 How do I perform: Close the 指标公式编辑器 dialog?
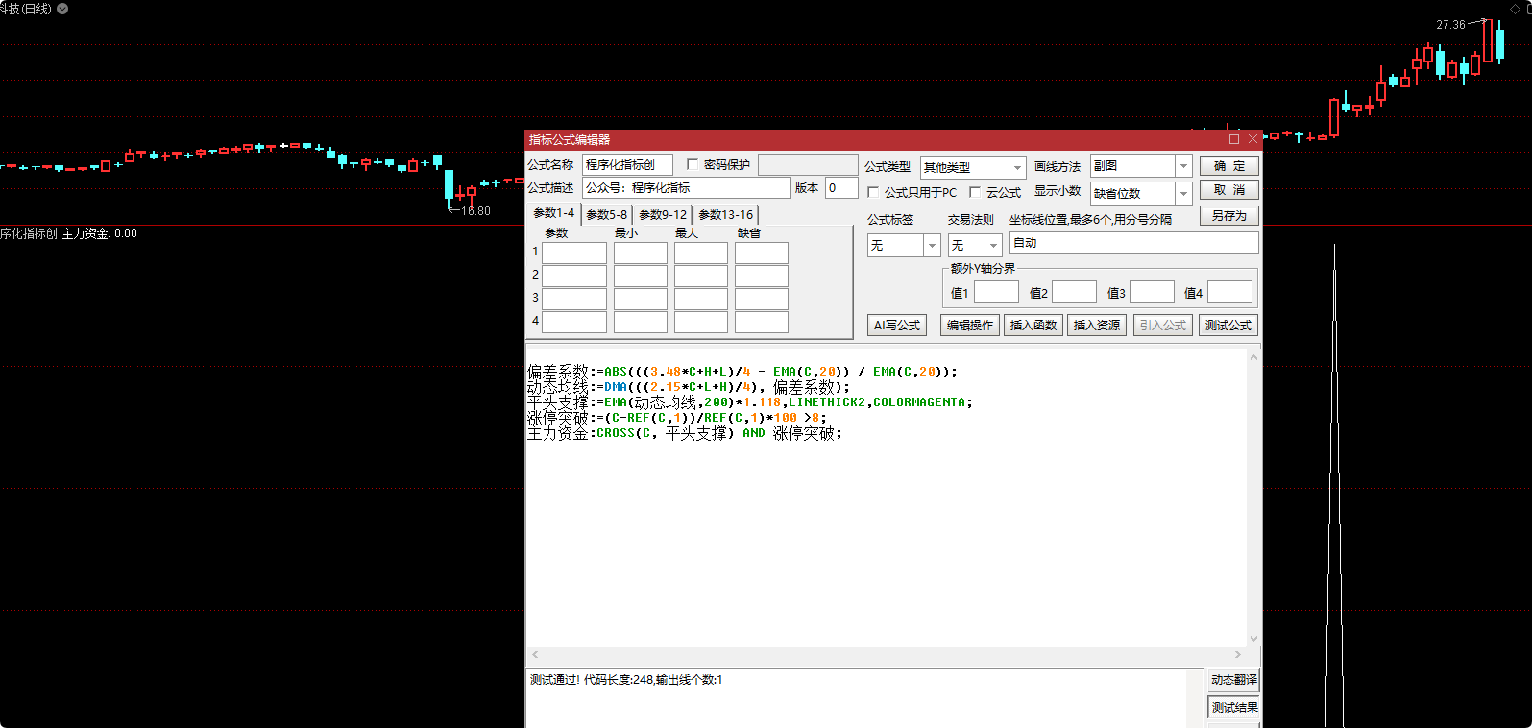point(1252,139)
